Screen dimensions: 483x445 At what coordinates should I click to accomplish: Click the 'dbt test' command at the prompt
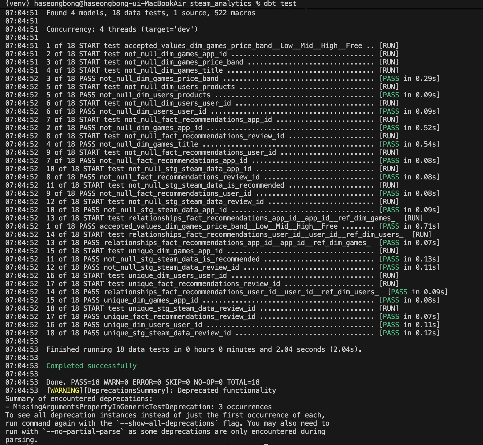tap(280, 4)
